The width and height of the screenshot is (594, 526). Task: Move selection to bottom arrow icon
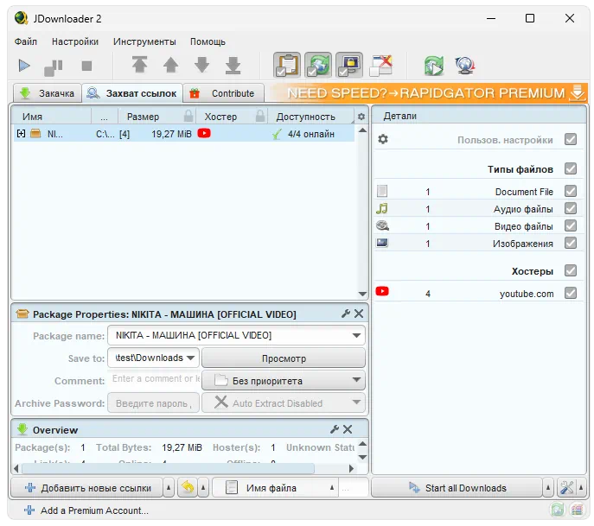[233, 65]
